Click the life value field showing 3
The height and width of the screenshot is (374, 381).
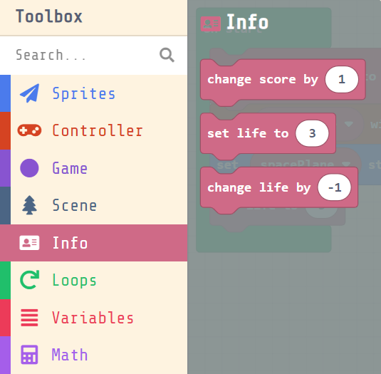coord(312,133)
